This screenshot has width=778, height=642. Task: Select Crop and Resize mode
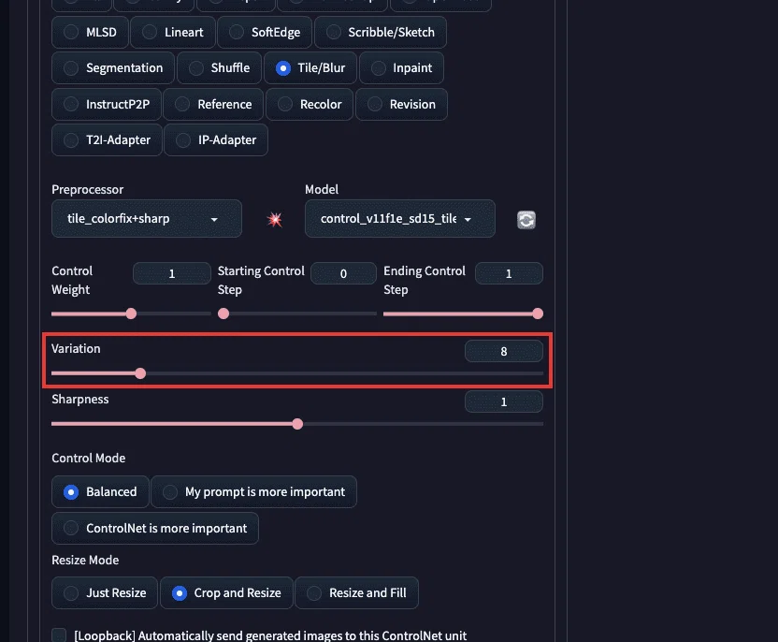[226, 592]
